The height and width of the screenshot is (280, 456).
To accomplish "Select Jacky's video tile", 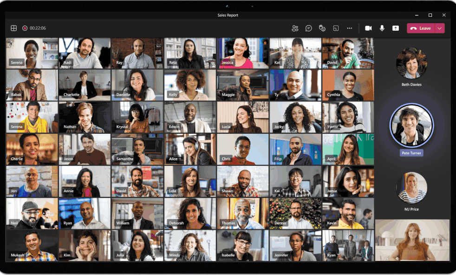I will (295, 117).
